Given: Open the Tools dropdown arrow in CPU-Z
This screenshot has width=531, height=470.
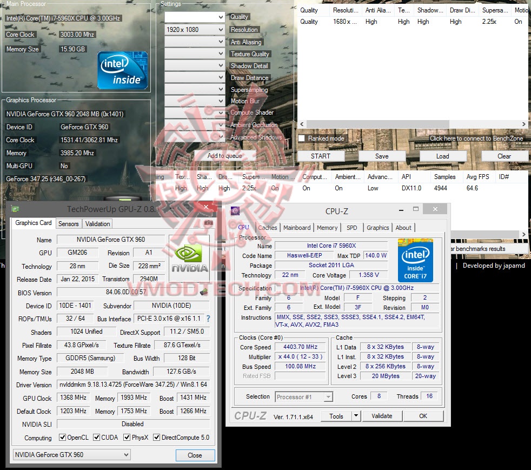Looking at the screenshot, I should pyautogui.click(x=356, y=416).
